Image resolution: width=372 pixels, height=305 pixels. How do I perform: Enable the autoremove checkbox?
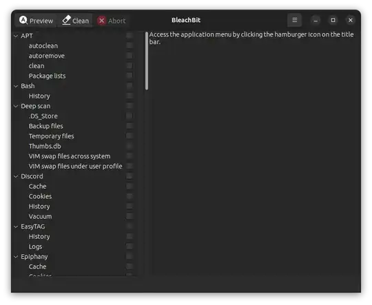[x=130, y=56]
